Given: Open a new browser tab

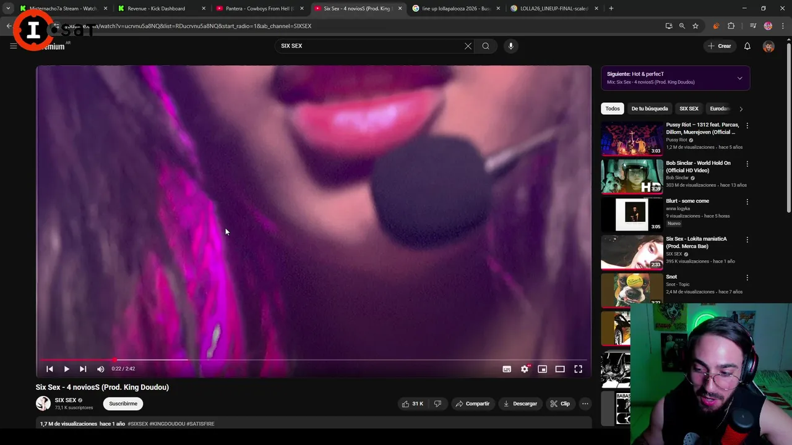Looking at the screenshot, I should click(x=611, y=9).
